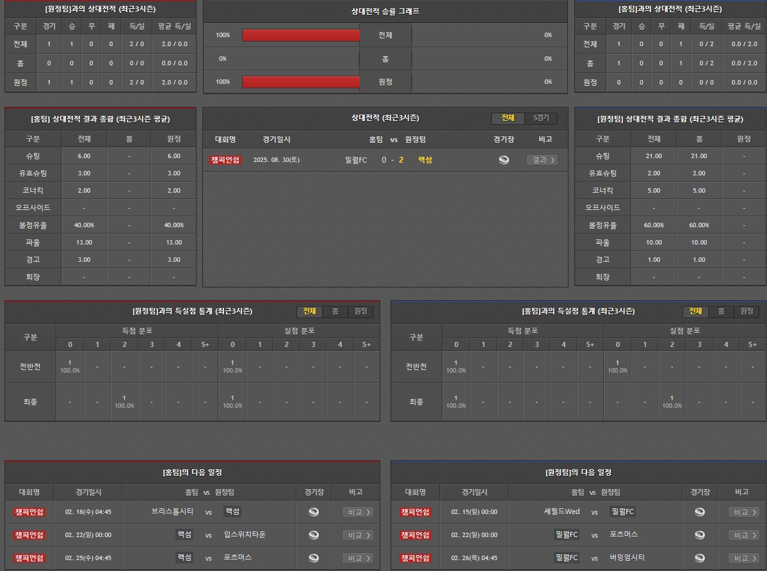Click stadium icon for 셰필드Wed vs 밀월FC

pos(700,512)
